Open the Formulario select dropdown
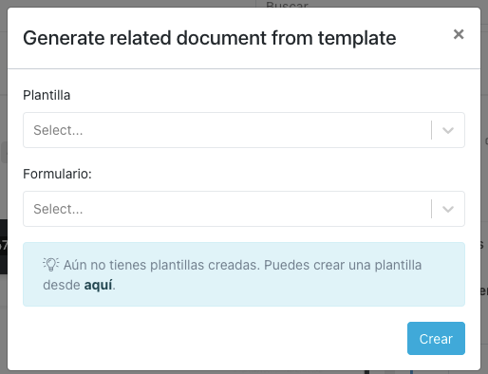 coord(244,209)
